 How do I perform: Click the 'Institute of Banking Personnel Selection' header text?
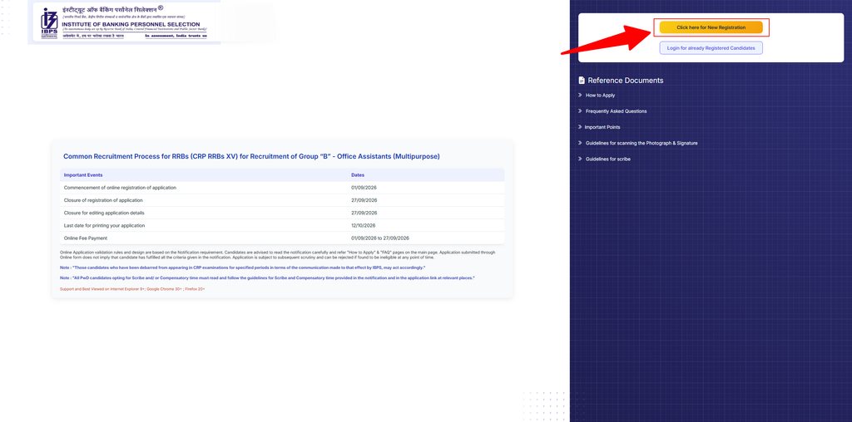(131, 24)
